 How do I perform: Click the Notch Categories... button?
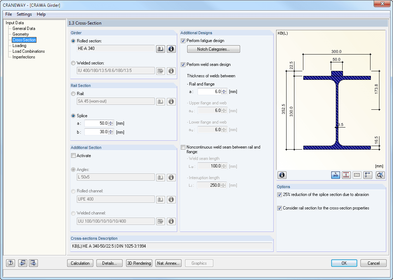[214, 49]
